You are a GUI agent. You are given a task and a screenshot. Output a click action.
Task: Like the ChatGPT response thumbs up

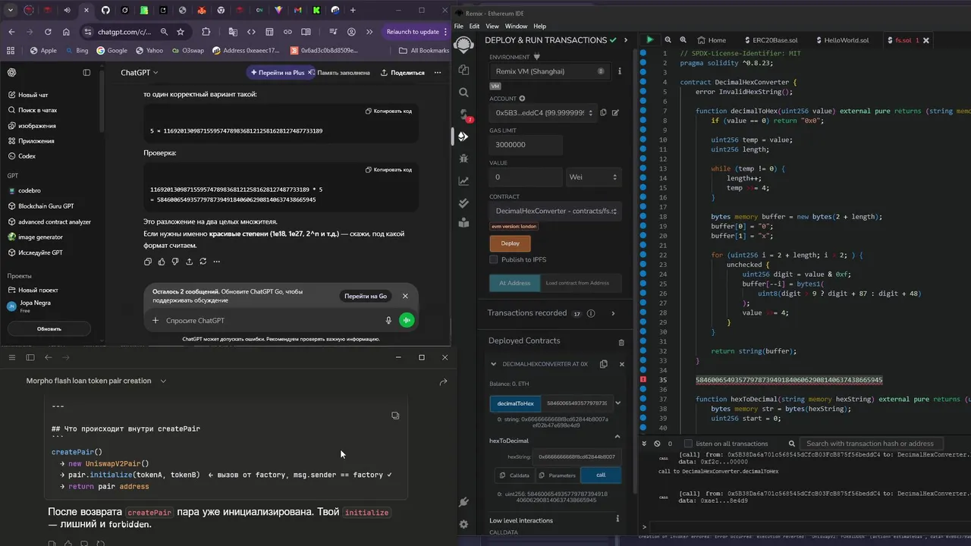coord(162,262)
